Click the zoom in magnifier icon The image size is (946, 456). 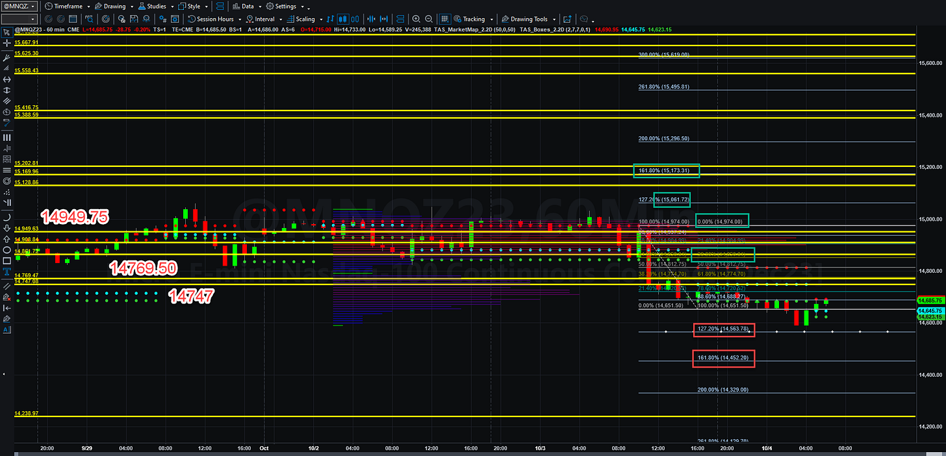click(x=416, y=19)
